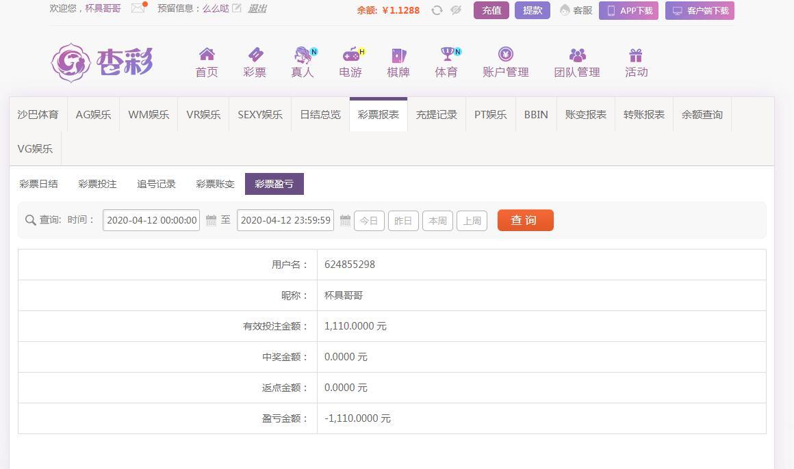Click the reserved message text 么么哒

pyautogui.click(x=216, y=9)
